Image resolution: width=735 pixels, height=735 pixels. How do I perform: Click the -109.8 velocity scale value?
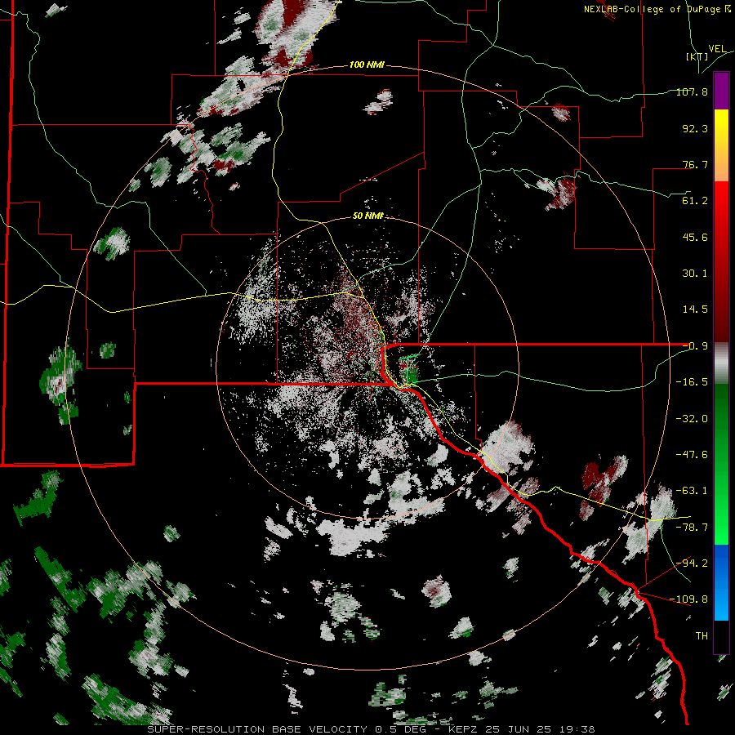[x=689, y=599]
